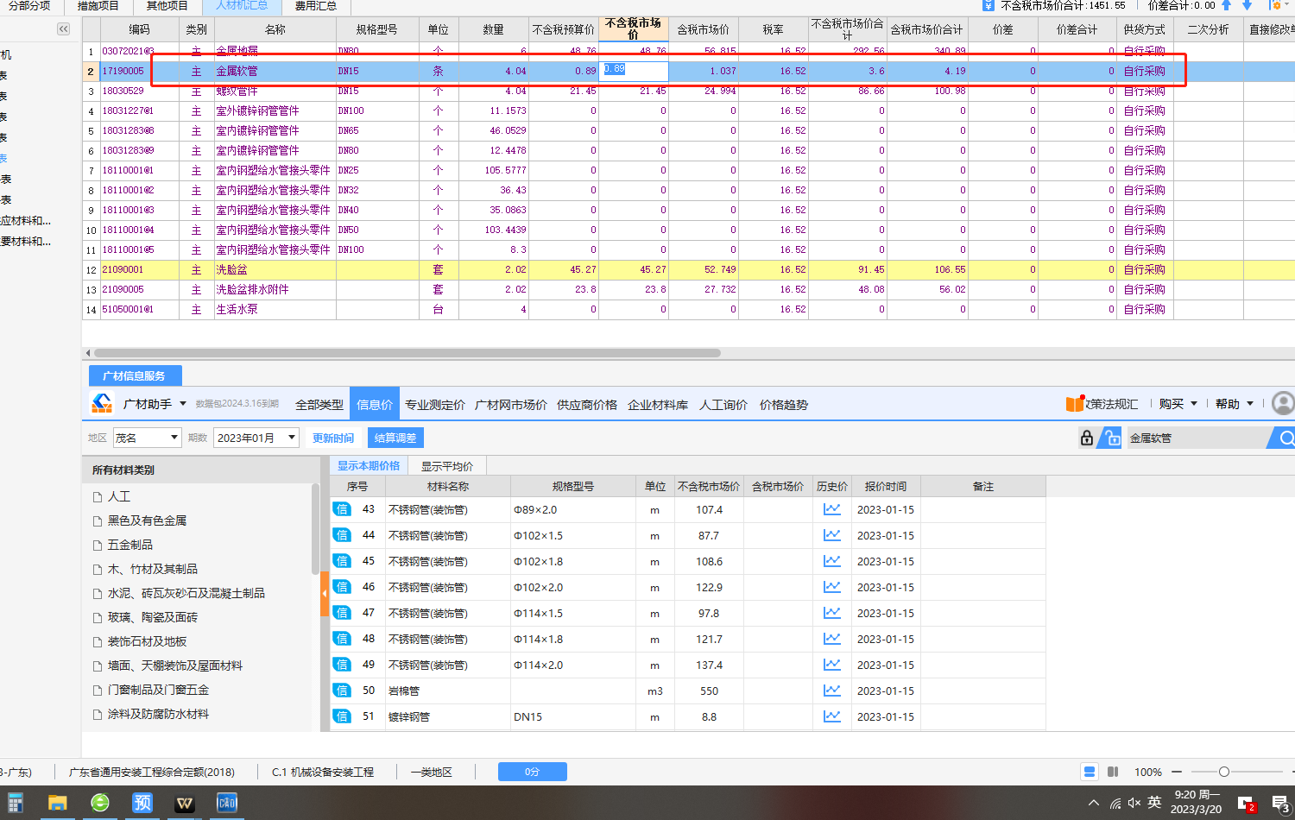The image size is (1295, 820).
Task: Open the 全部类型 tab in 广材助手
Action: [x=319, y=404]
